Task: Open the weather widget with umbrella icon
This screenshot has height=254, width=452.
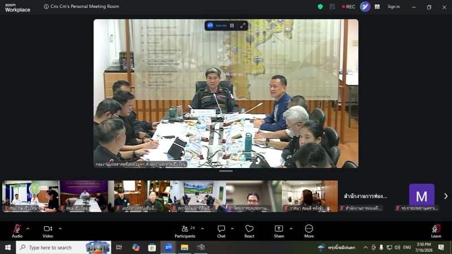Action: tap(337, 247)
